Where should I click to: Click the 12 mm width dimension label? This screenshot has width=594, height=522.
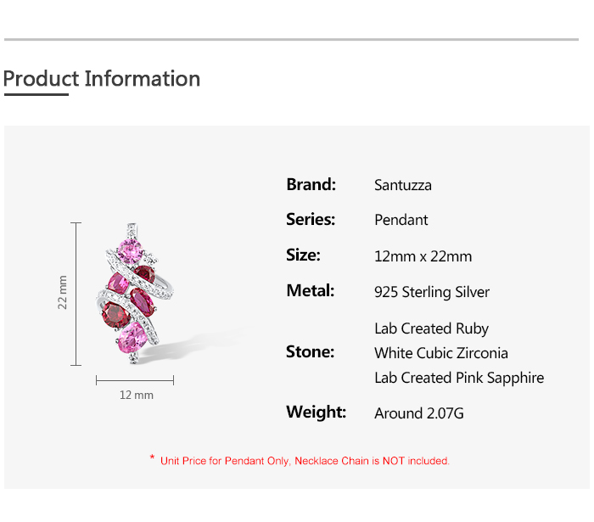coord(136,395)
